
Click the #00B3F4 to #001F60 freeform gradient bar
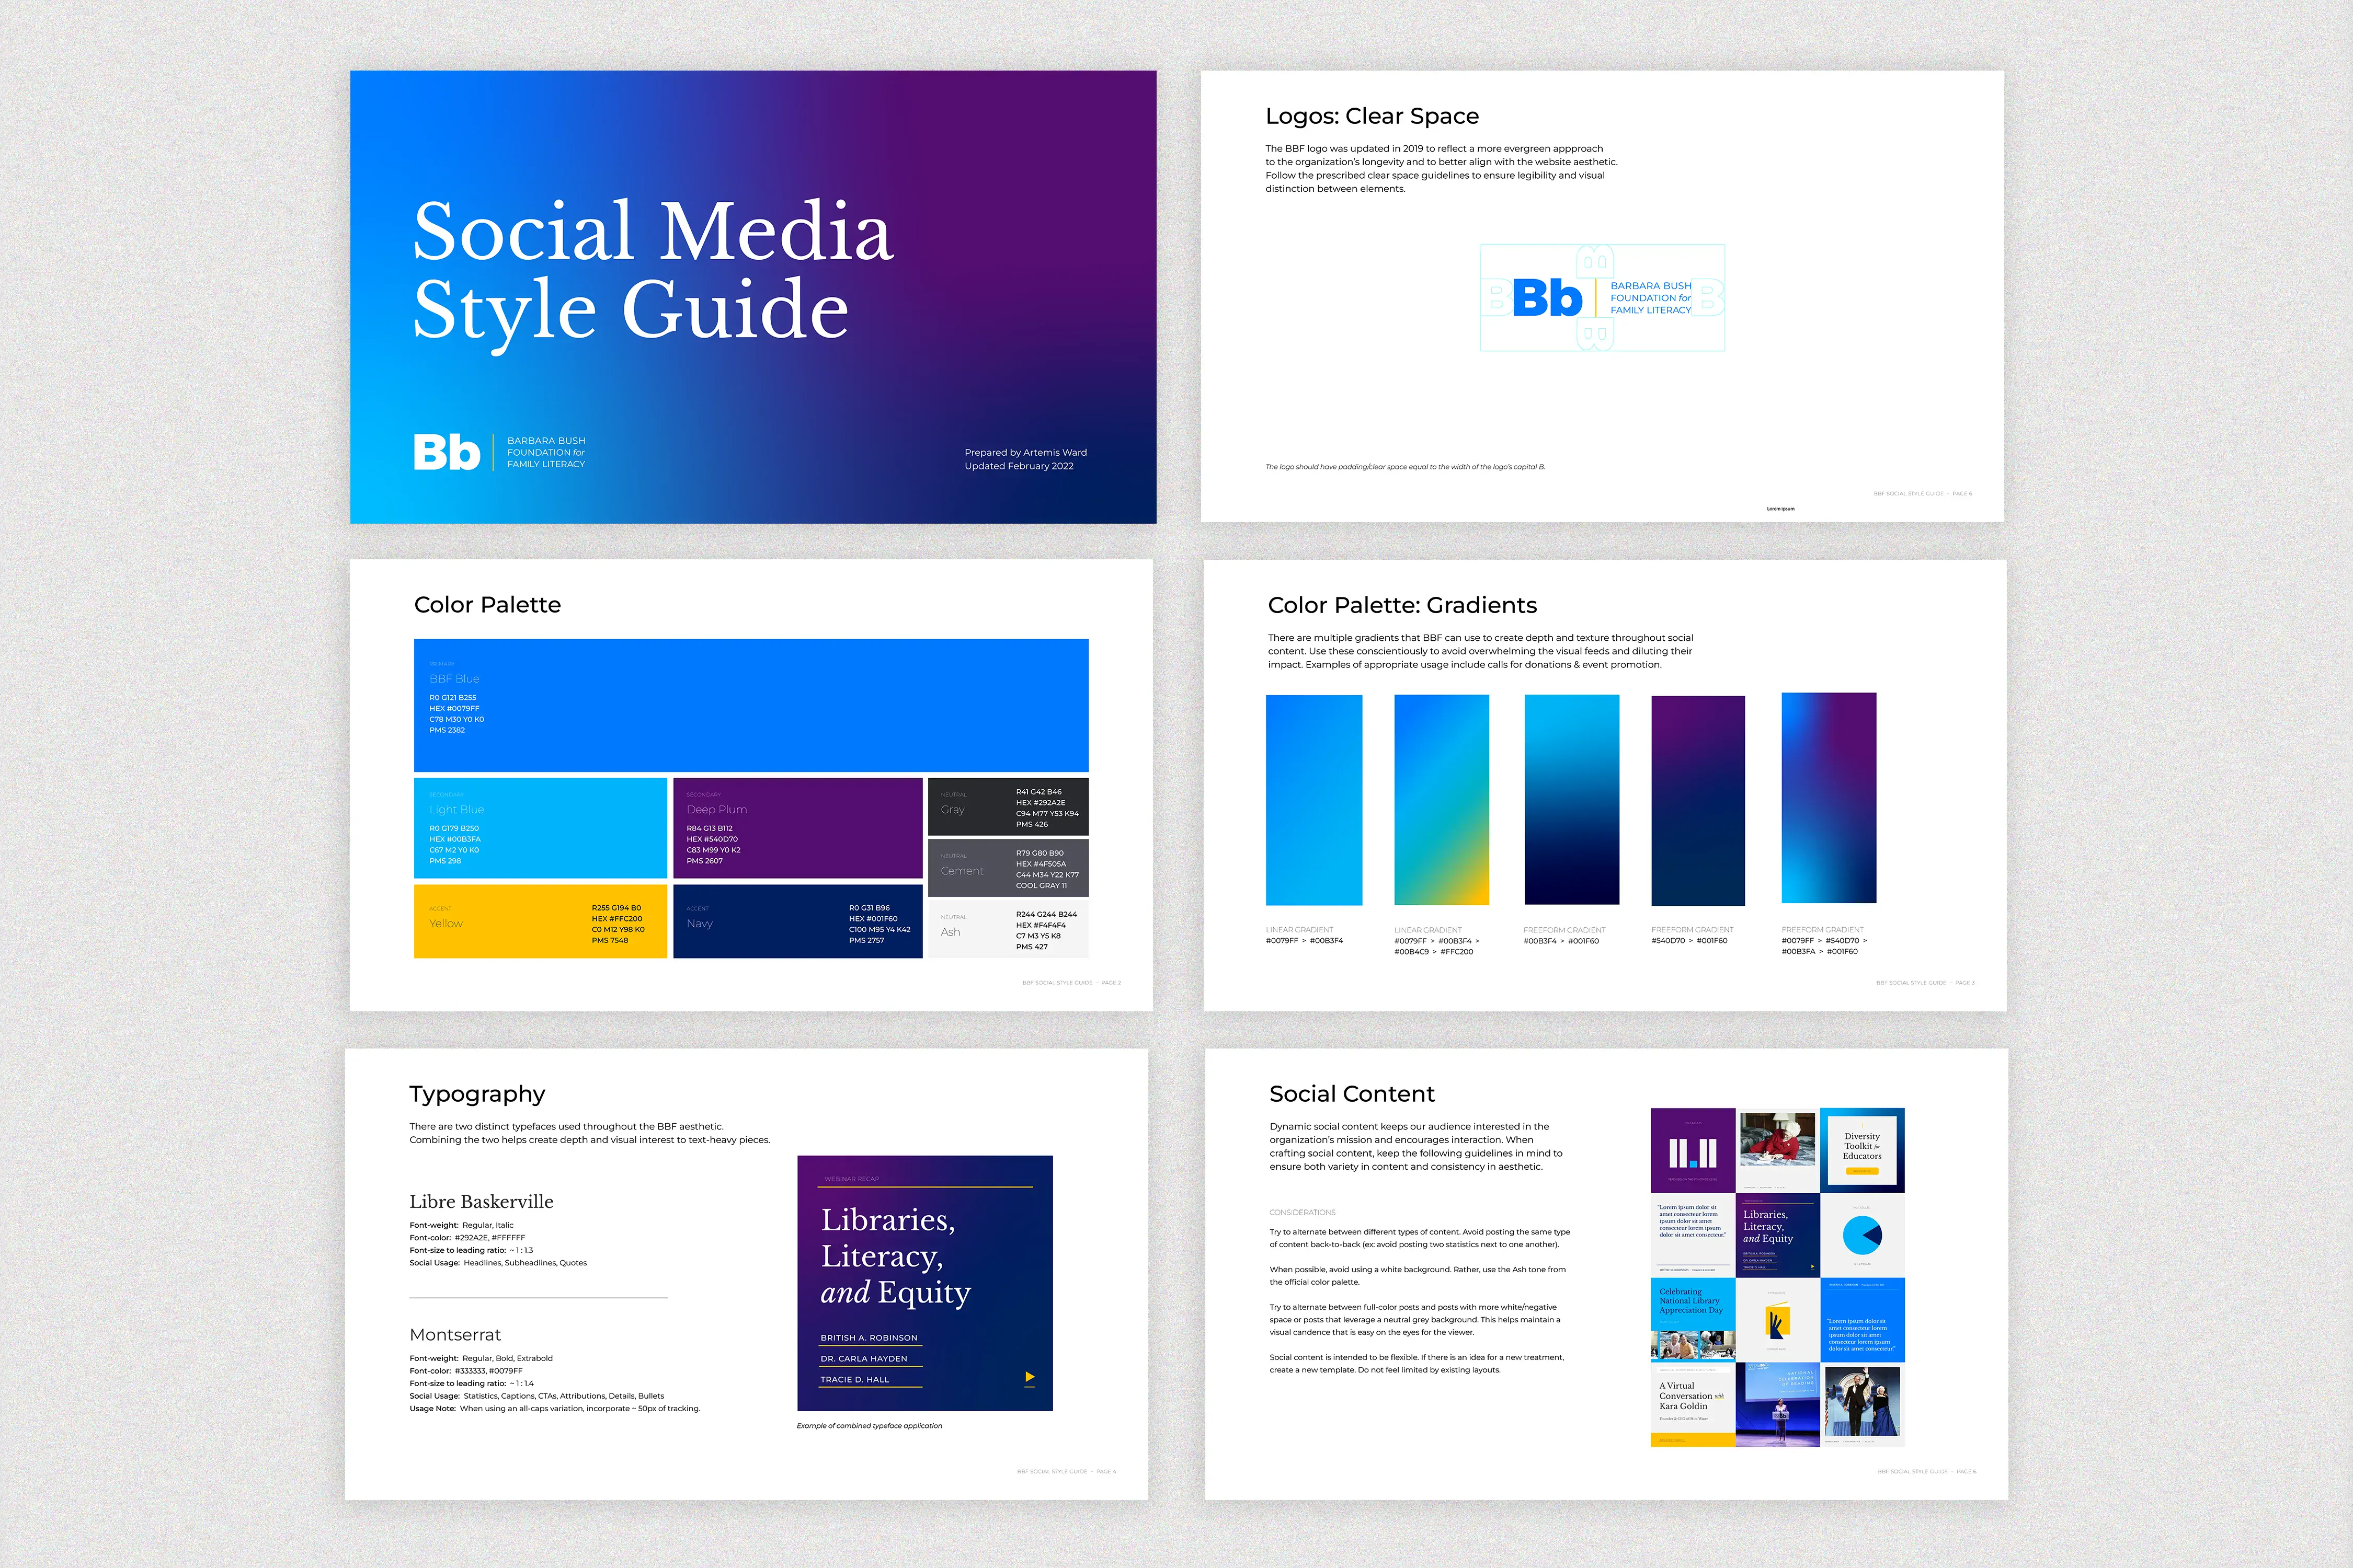tap(1571, 800)
